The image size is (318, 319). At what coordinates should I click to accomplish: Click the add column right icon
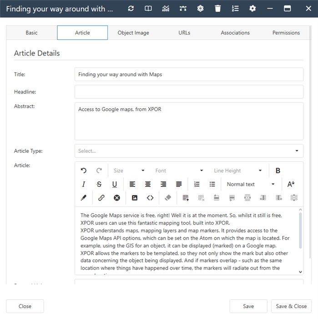tap(278, 198)
